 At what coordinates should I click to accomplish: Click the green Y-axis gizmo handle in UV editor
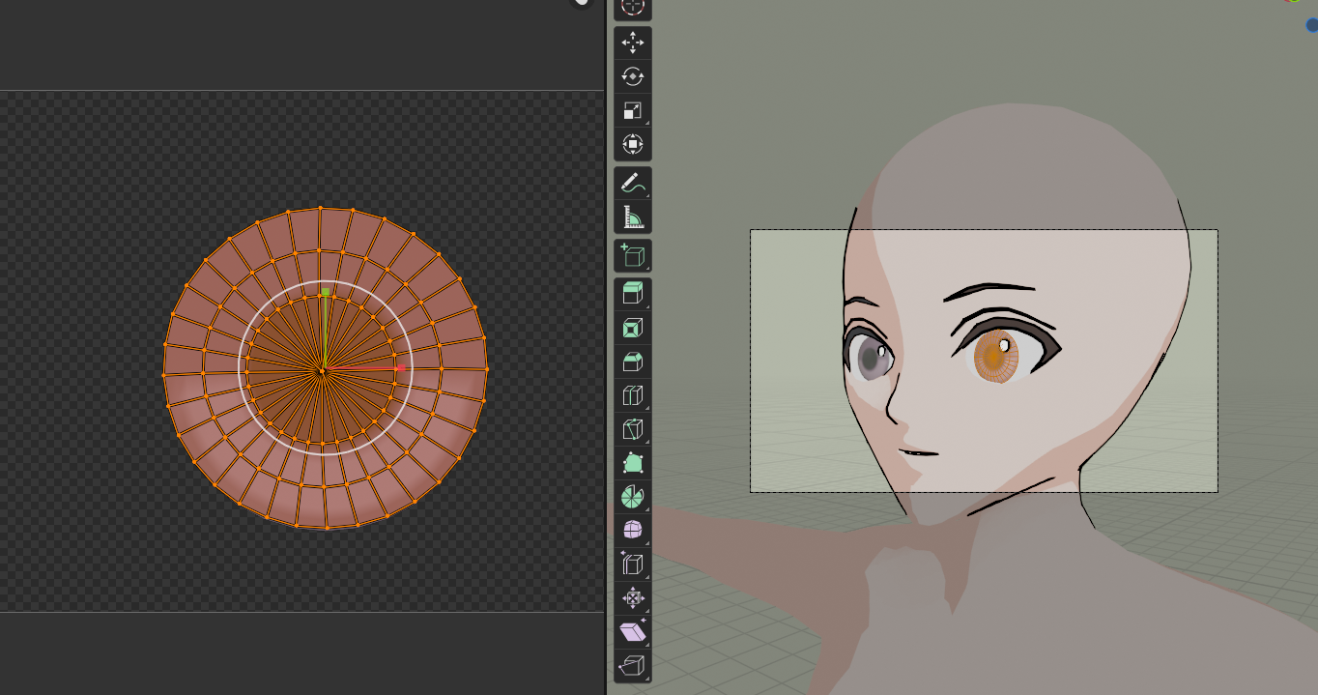tap(327, 292)
